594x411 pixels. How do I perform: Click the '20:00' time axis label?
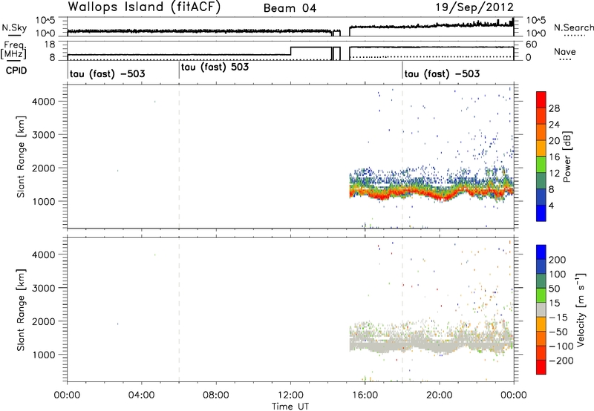pos(439,395)
